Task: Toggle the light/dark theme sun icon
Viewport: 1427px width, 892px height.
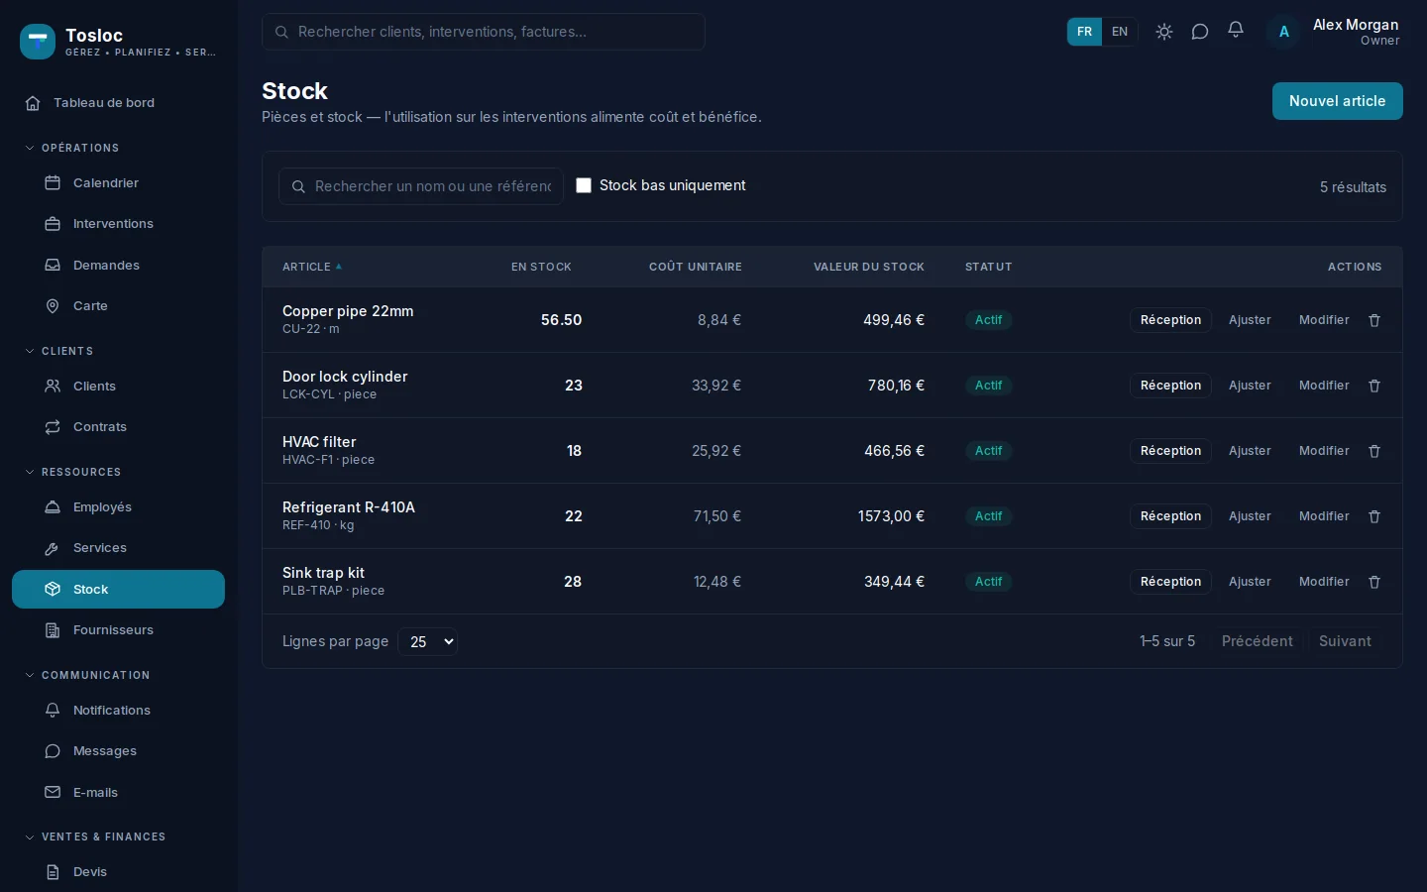Action: pos(1164,32)
